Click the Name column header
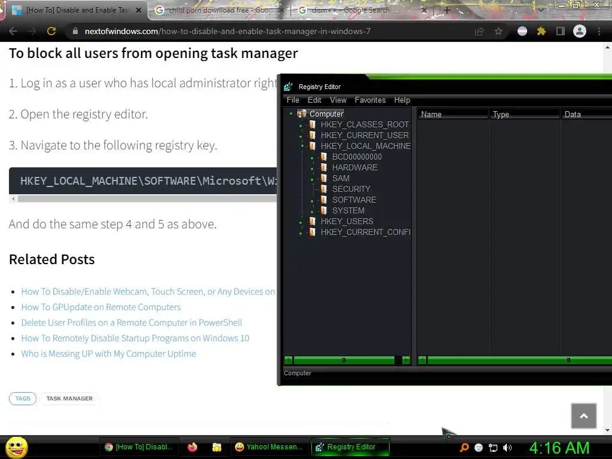Screen dimensions: 612x459 (x=453, y=114)
